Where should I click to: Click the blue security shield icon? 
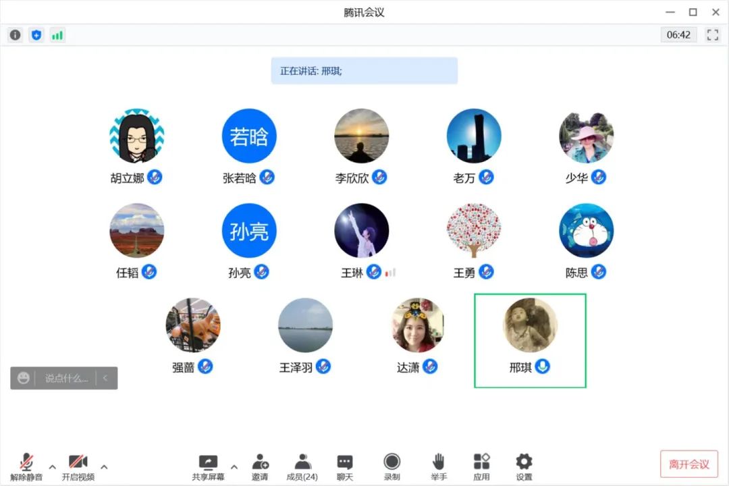(36, 35)
